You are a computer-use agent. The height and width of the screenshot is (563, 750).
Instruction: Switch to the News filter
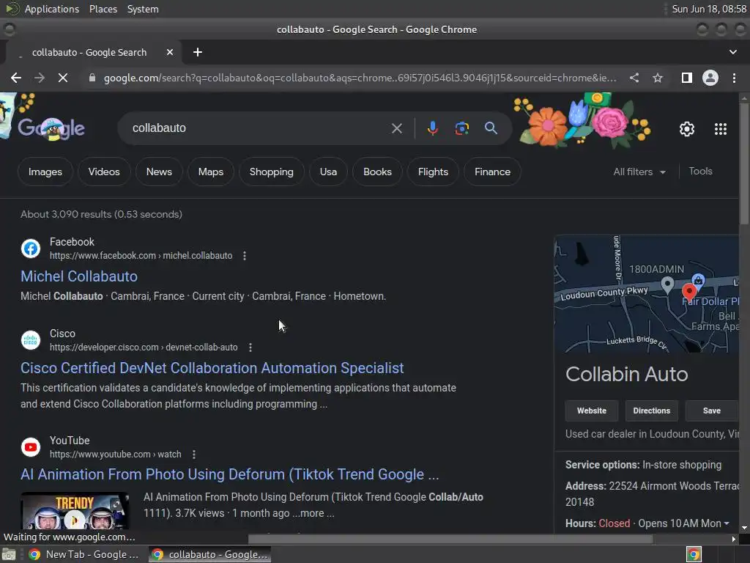(x=159, y=172)
